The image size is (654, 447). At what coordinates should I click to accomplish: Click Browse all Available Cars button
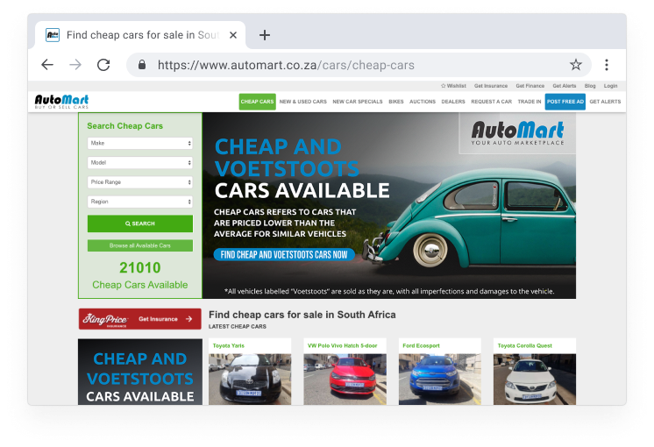pyautogui.click(x=140, y=245)
